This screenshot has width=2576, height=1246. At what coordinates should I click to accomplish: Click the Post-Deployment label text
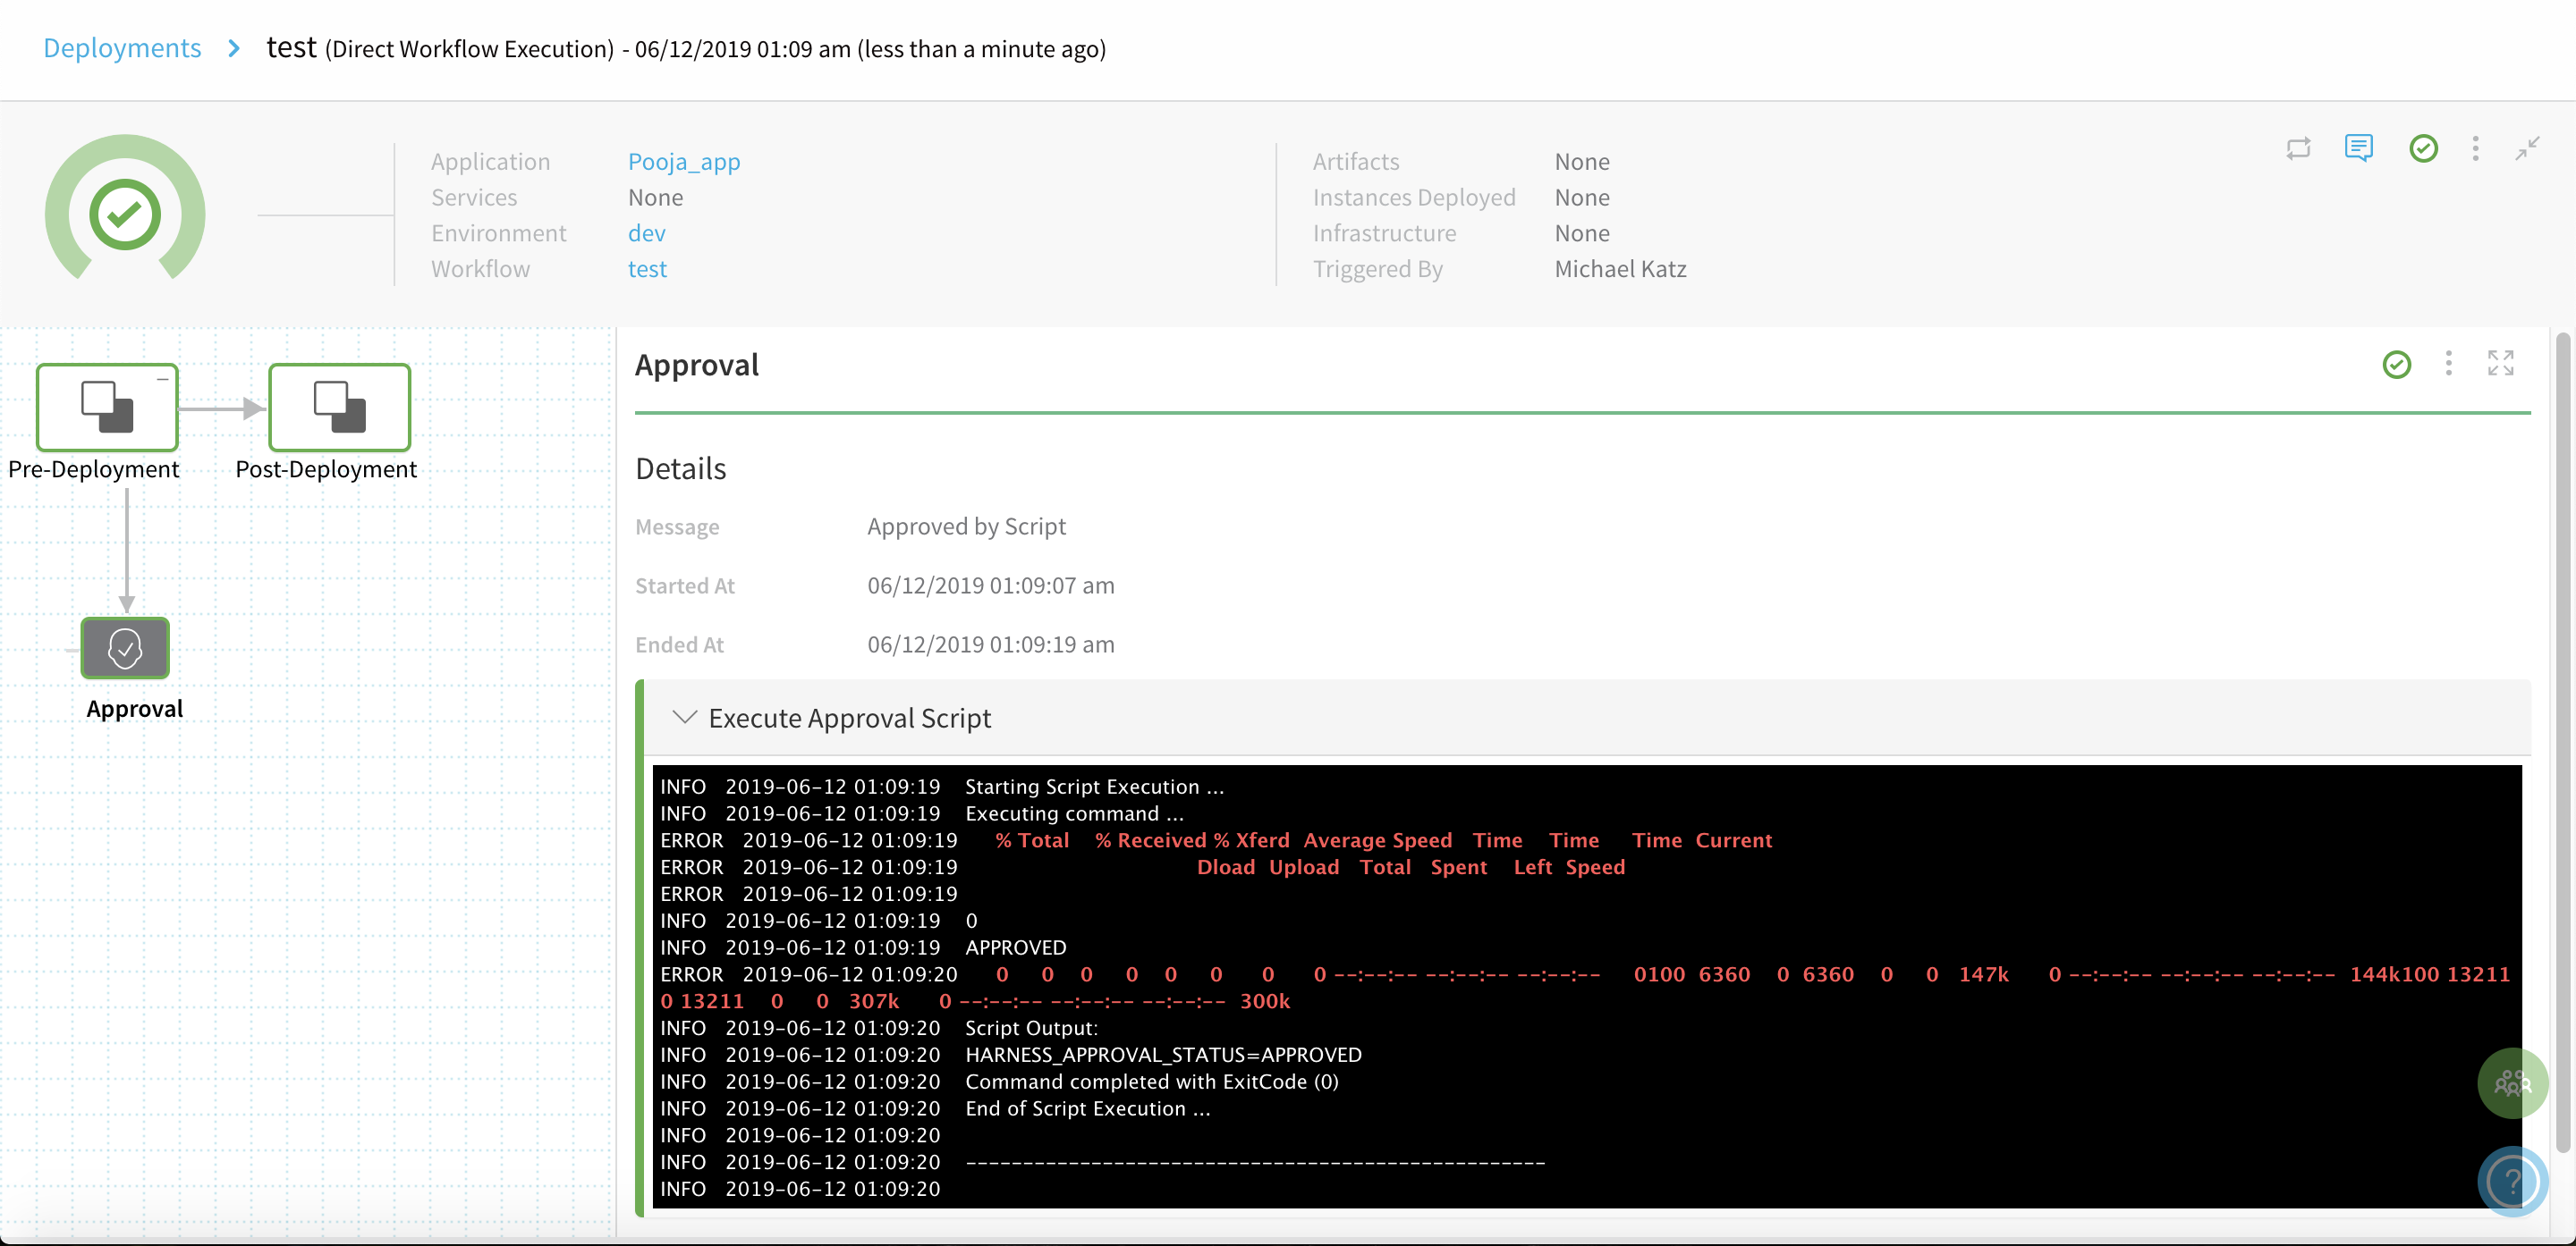[x=326, y=468]
